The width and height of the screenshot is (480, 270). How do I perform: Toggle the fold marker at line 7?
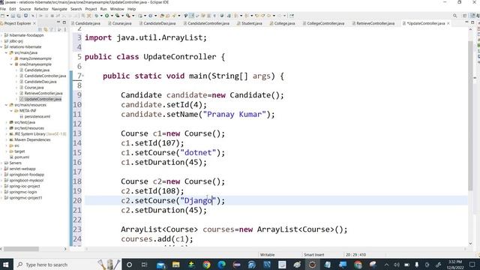point(83,76)
